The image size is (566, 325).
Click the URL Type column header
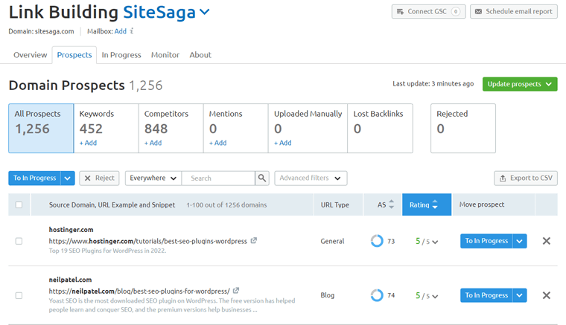click(335, 205)
